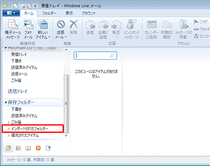
Task: Open Newsgroups shortcut icon
Action: click(x=48, y=148)
